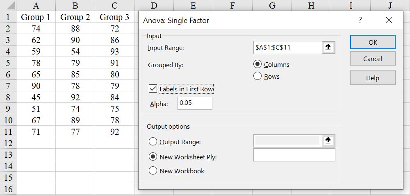
Task: Choose the Output Range radio option
Action: pyautogui.click(x=153, y=142)
